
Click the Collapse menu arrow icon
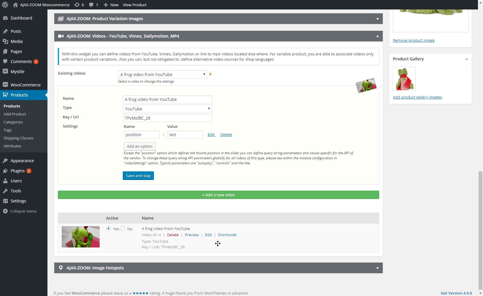coord(5,211)
